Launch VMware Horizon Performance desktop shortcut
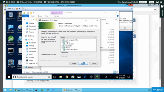164x92 pixels. [x=11, y=40]
